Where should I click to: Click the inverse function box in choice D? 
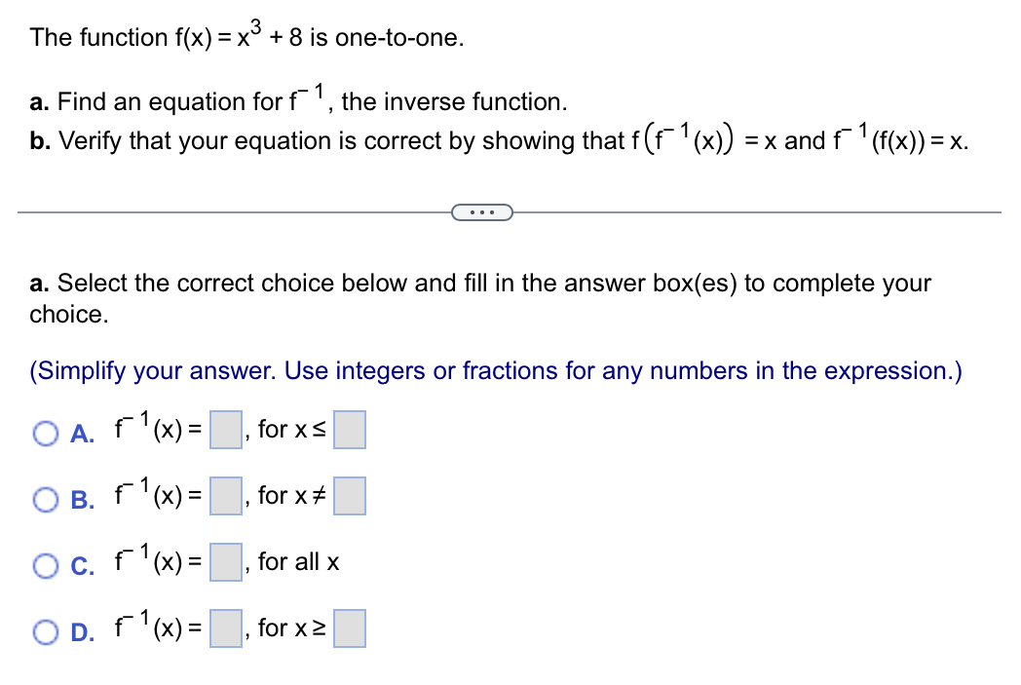[225, 628]
